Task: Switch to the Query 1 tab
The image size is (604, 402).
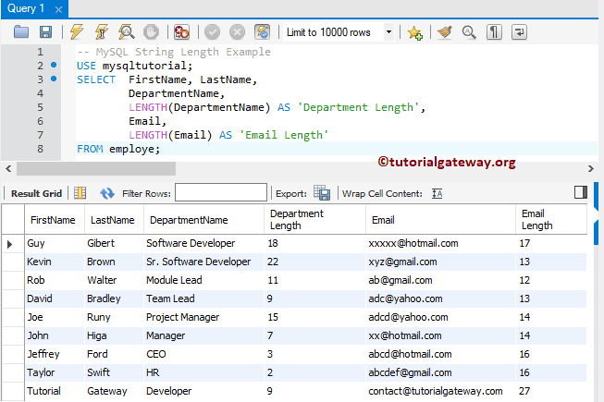Action: pos(25,8)
